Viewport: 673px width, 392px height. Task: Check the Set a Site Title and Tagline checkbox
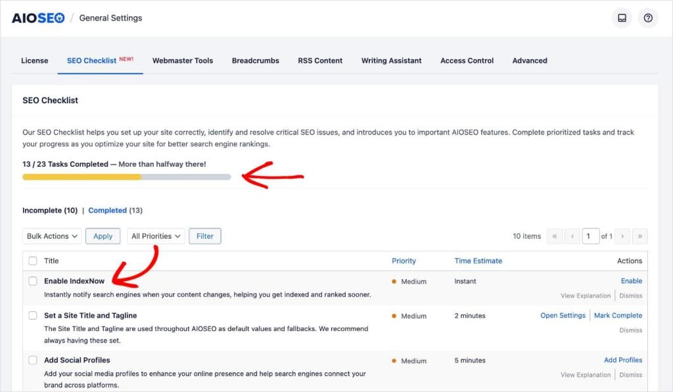coord(33,315)
